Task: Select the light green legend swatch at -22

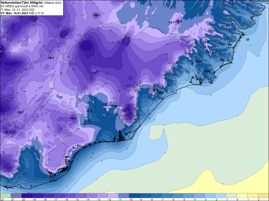Action: coord(5,196)
